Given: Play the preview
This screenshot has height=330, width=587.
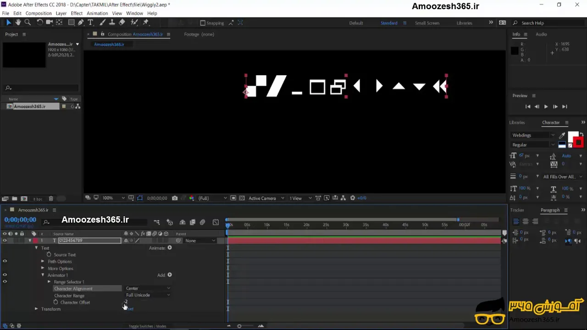Looking at the screenshot, I should (546, 106).
